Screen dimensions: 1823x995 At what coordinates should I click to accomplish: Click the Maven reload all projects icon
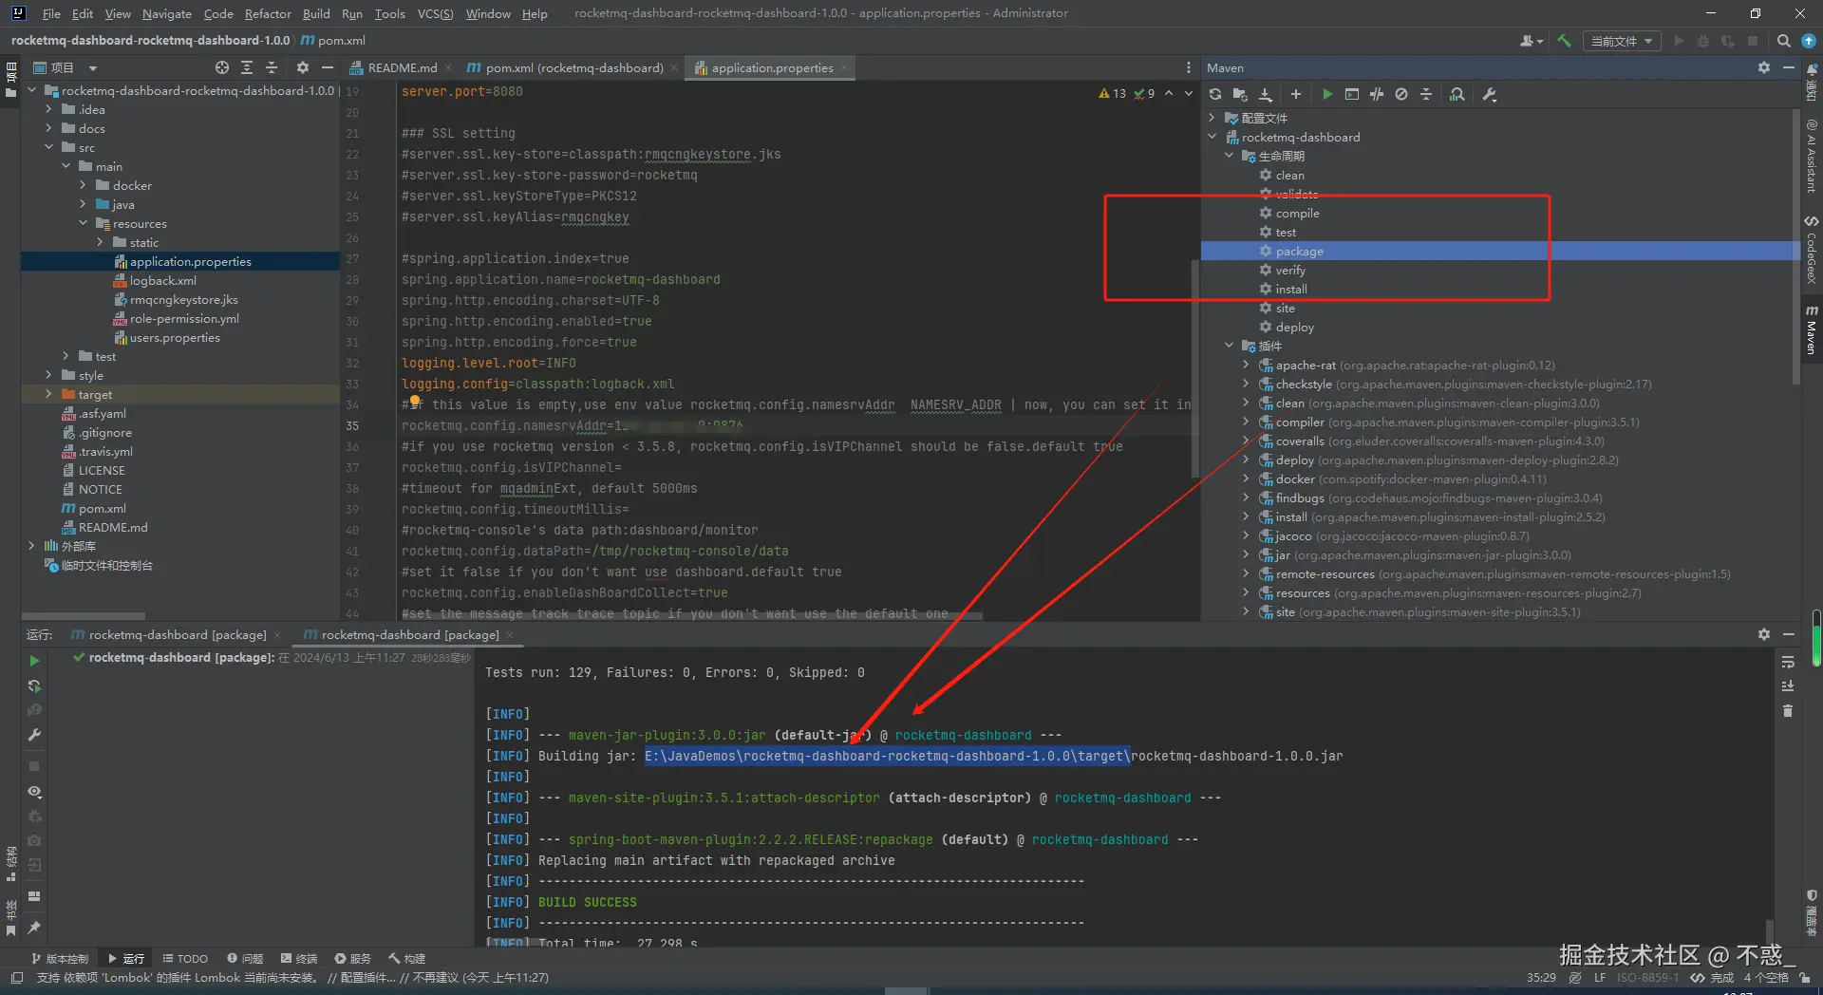point(1215,94)
